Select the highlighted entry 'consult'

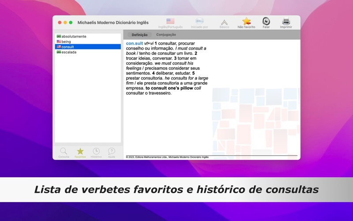[x=88, y=47]
